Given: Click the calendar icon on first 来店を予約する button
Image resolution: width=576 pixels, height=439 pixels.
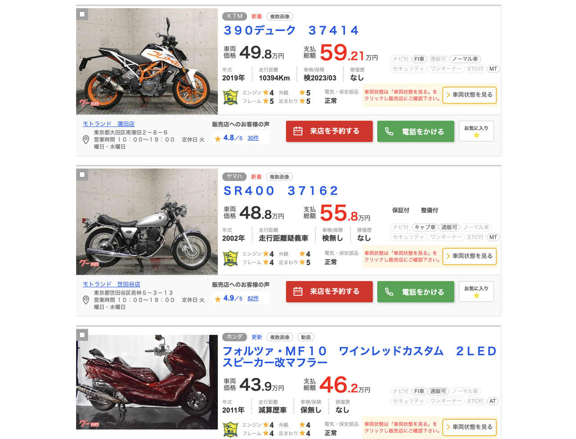Looking at the screenshot, I should point(298,131).
